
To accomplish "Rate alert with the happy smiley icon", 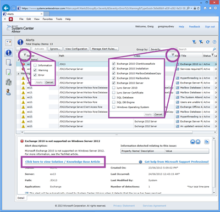I will tap(193, 142).
